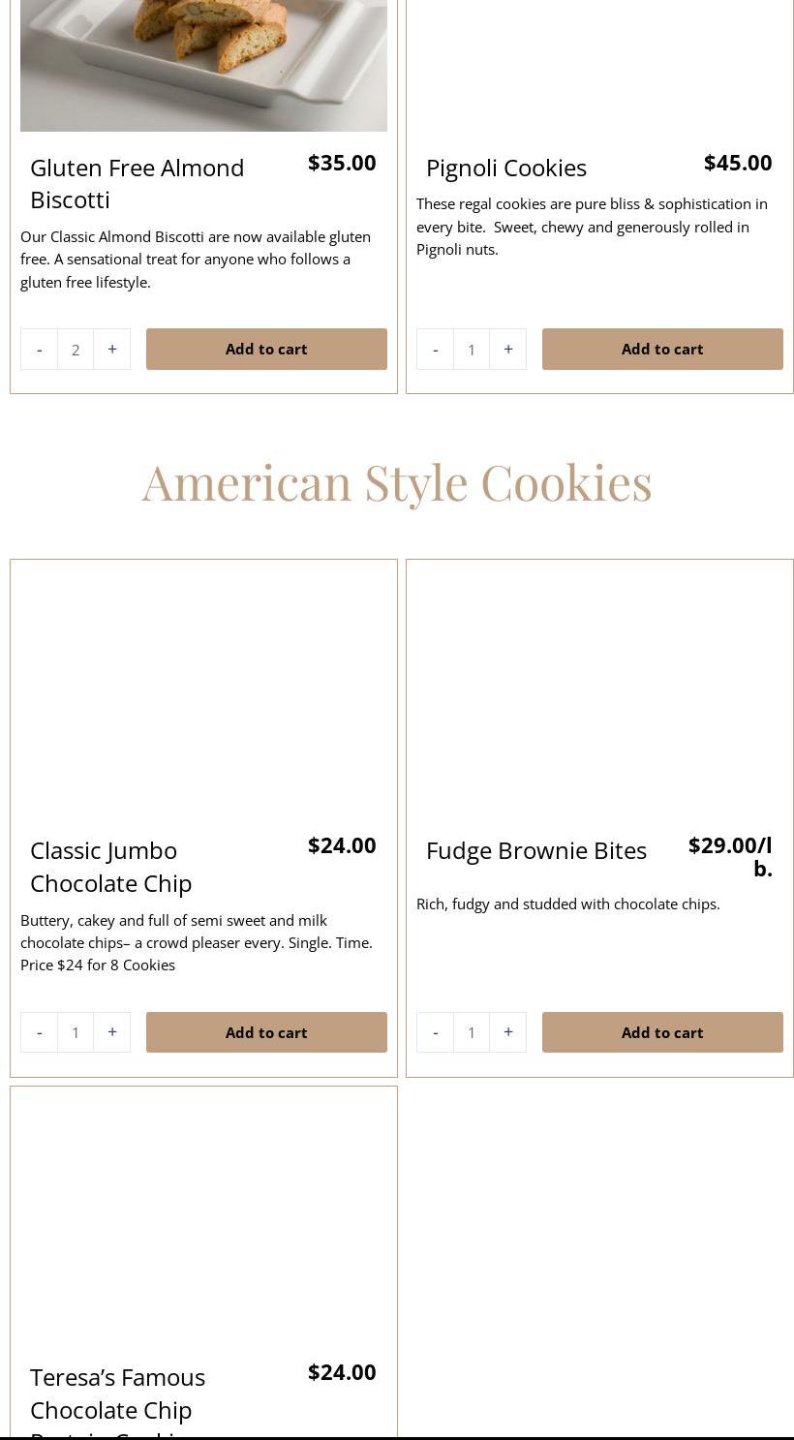Decrease Classic Jumbo Chocolate Chip quantity

click(x=39, y=1032)
